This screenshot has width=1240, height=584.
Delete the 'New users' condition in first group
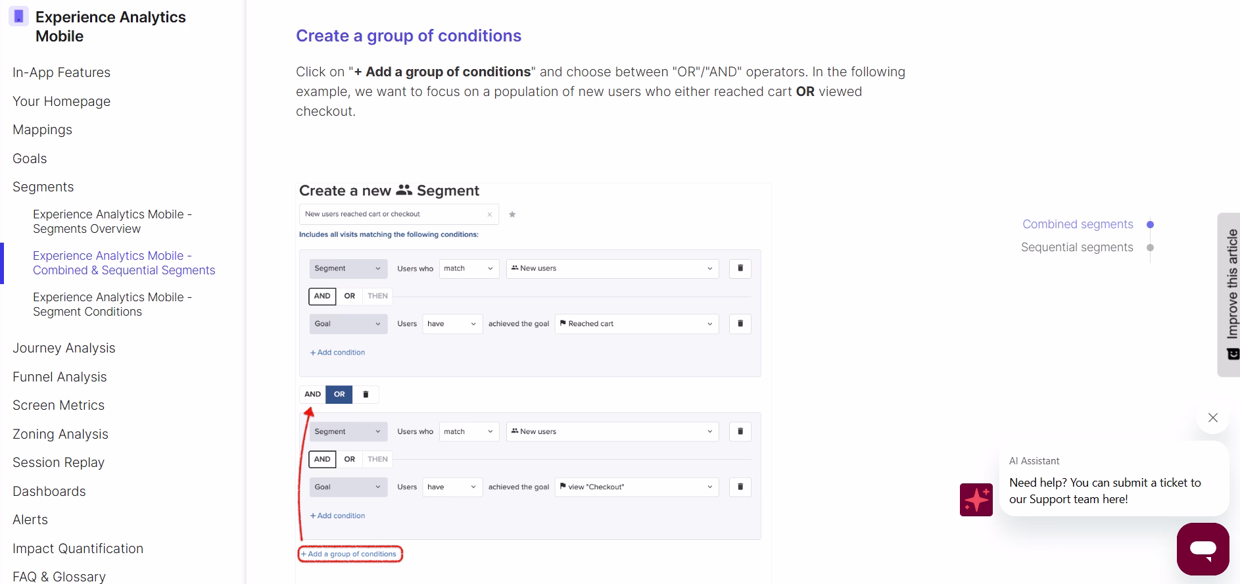point(740,268)
